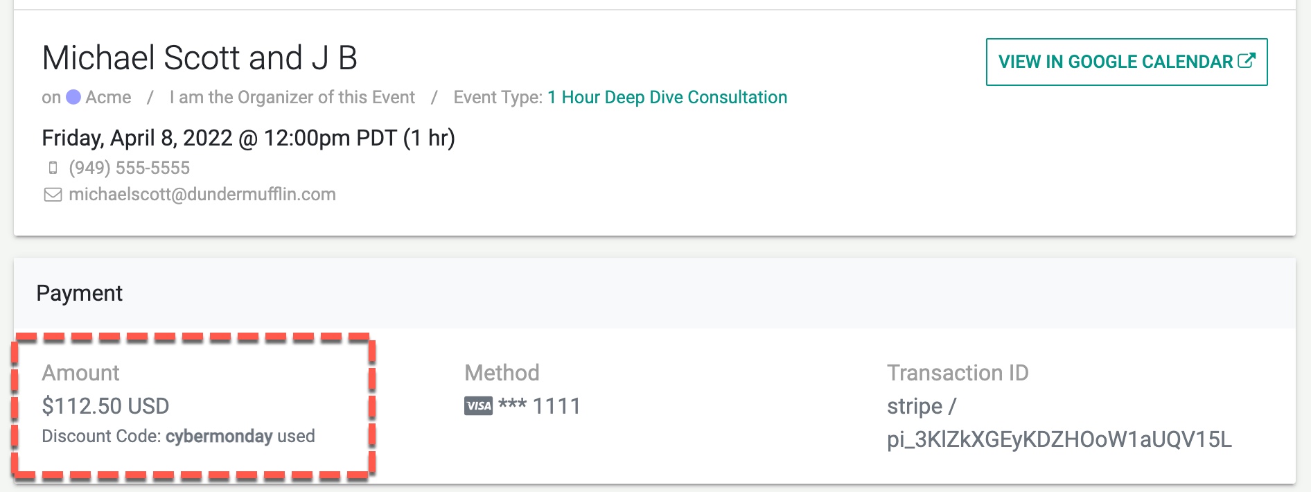Click the purple Acme calendar dot
Screen dimensions: 1311x492
73,97
